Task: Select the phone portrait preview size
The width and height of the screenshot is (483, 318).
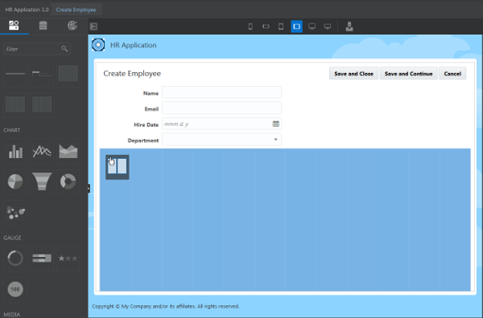Action: (x=250, y=26)
